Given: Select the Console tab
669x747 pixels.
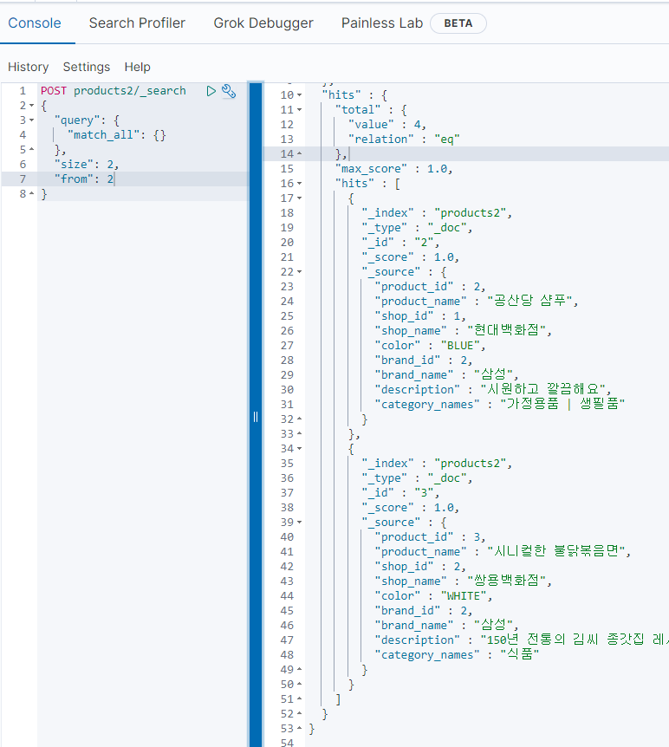Looking at the screenshot, I should 35,23.
